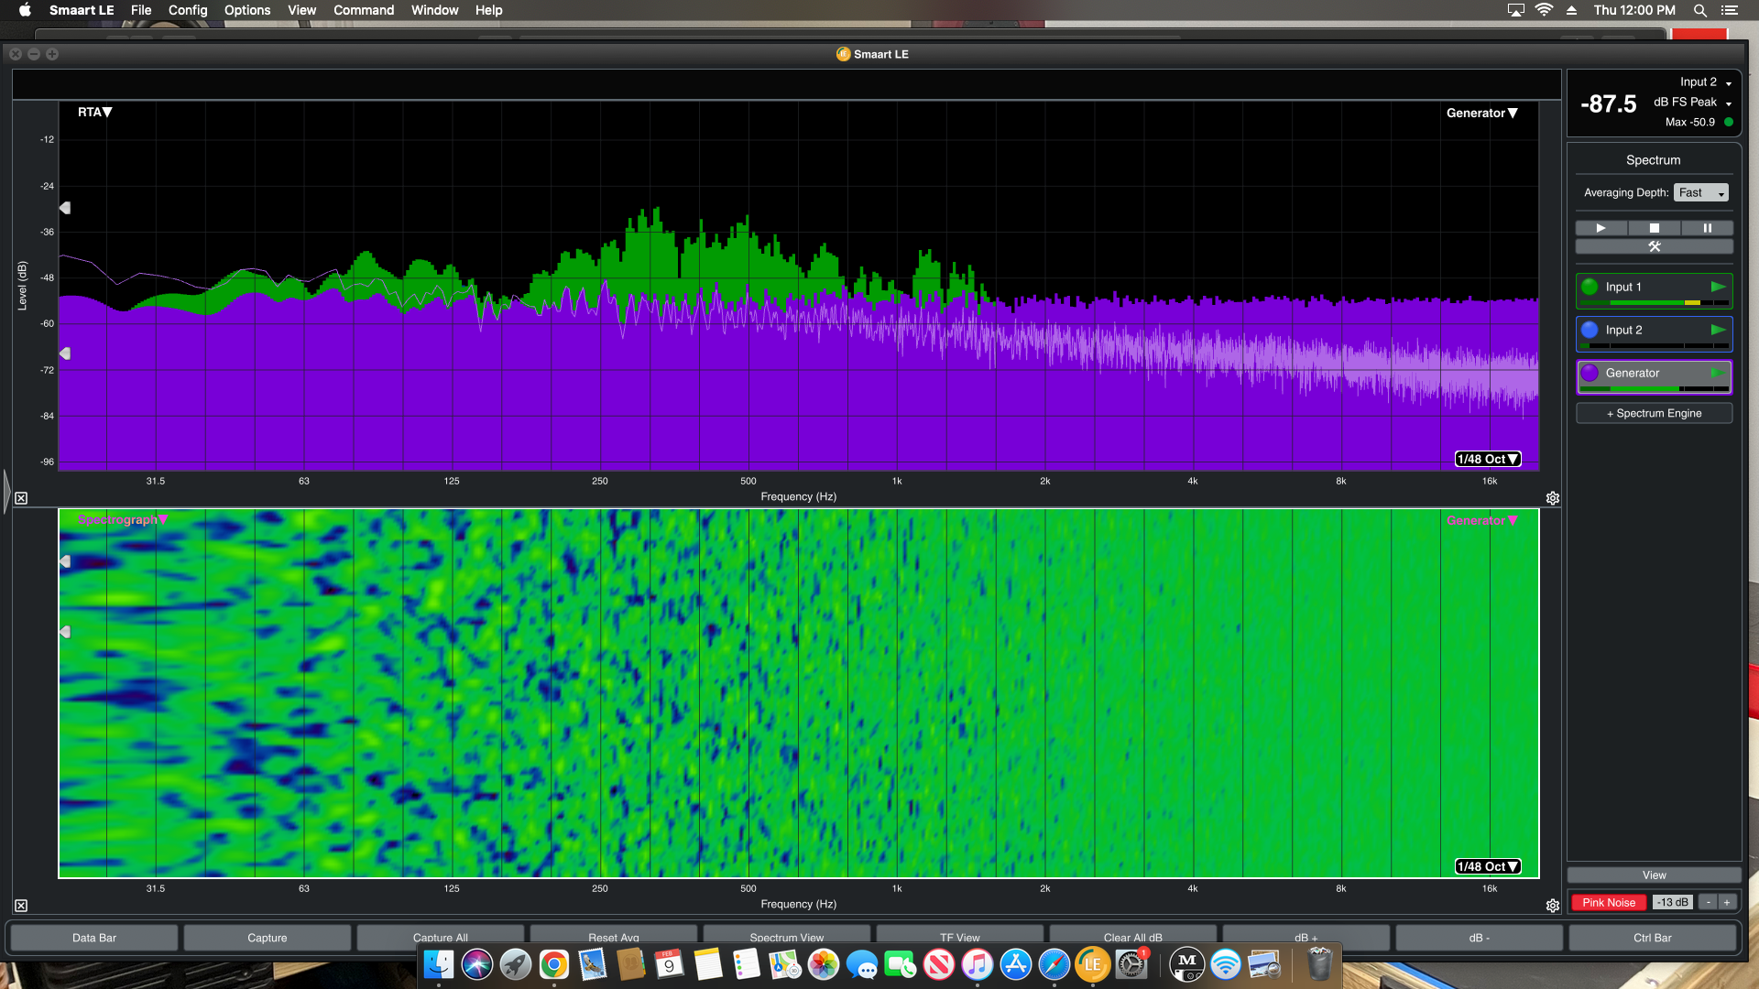Open Generator dropdown in Spectrograph graph
Image resolution: width=1759 pixels, height=989 pixels.
(x=1481, y=520)
